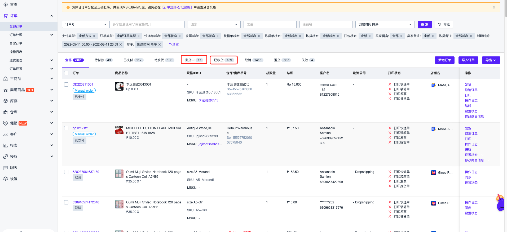
Task: Expand the 退货管理 submenu
Action: click(52, 60)
